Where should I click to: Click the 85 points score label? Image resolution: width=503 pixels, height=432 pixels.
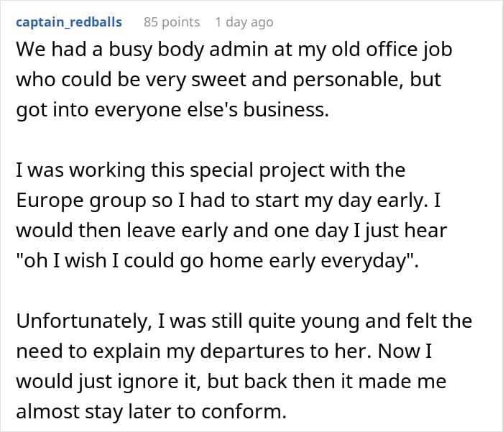coord(172,22)
